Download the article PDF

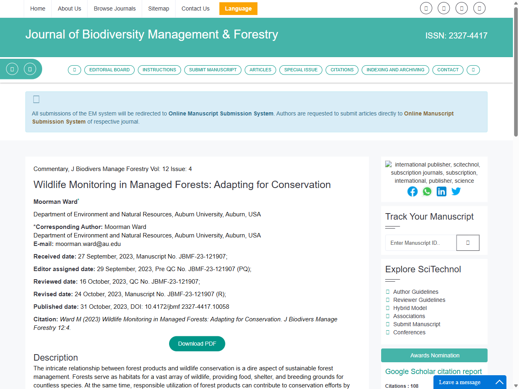197,344
